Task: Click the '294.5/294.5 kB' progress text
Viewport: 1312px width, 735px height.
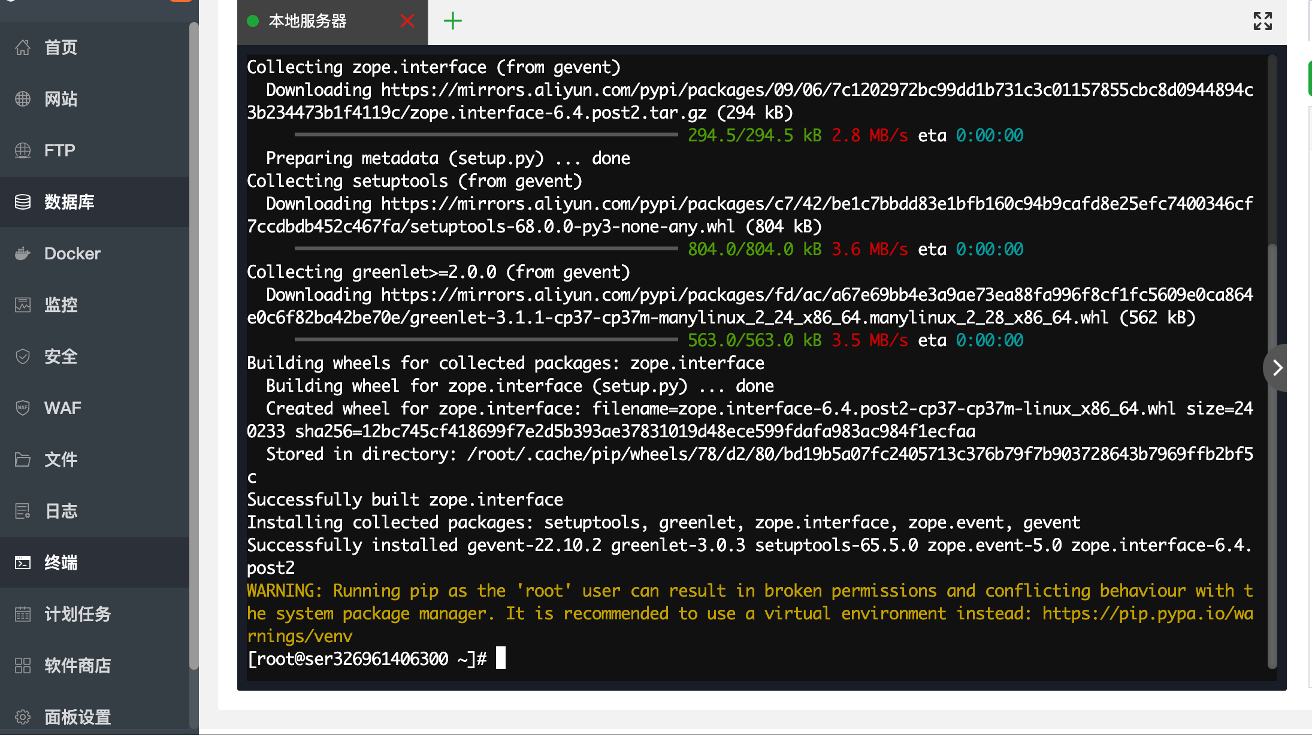Action: coord(755,135)
